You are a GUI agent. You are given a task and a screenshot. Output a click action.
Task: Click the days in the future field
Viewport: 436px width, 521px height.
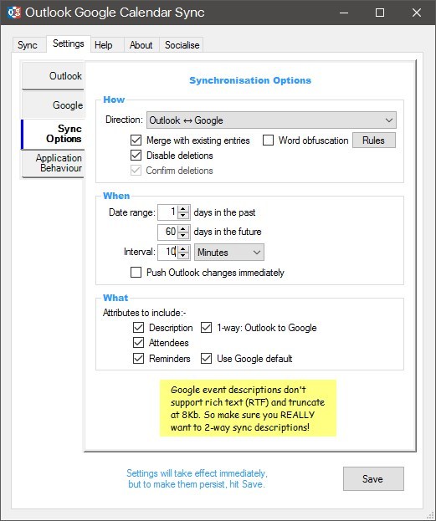[168, 232]
